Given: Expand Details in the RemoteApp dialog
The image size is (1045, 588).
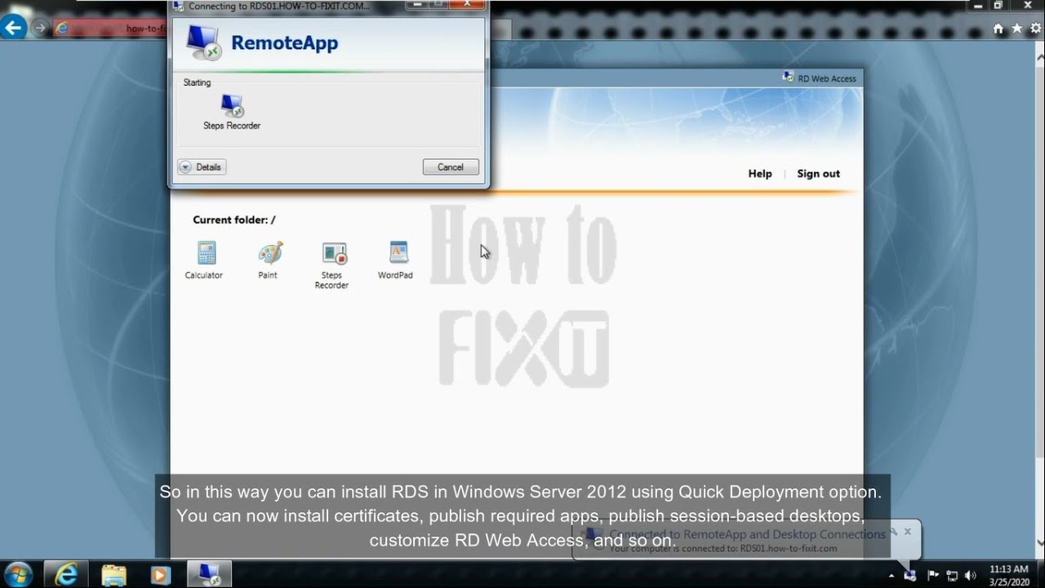Looking at the screenshot, I should tap(202, 167).
